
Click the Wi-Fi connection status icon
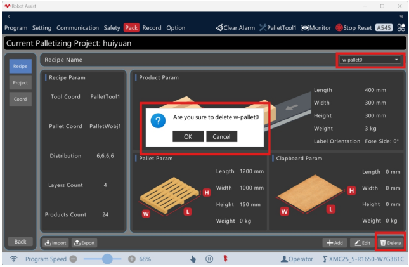click(13, 259)
